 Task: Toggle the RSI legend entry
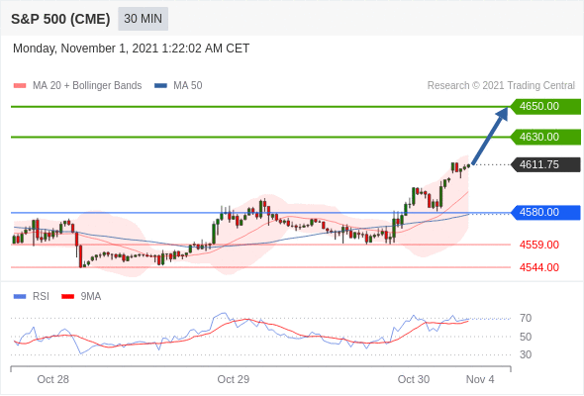(32, 297)
